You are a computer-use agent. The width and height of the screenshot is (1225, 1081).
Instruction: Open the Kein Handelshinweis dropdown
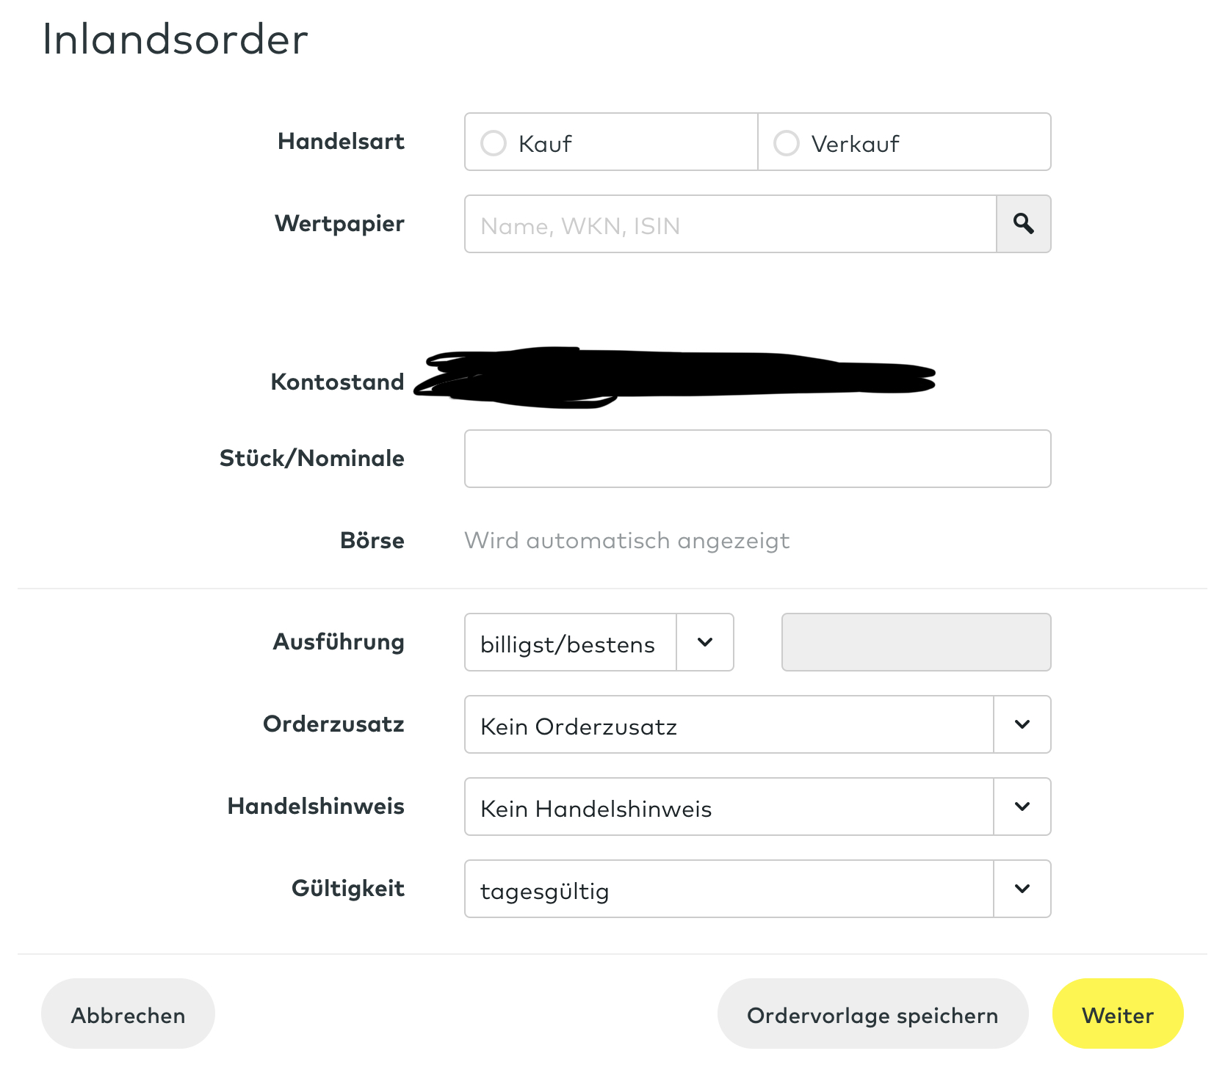[x=729, y=807]
